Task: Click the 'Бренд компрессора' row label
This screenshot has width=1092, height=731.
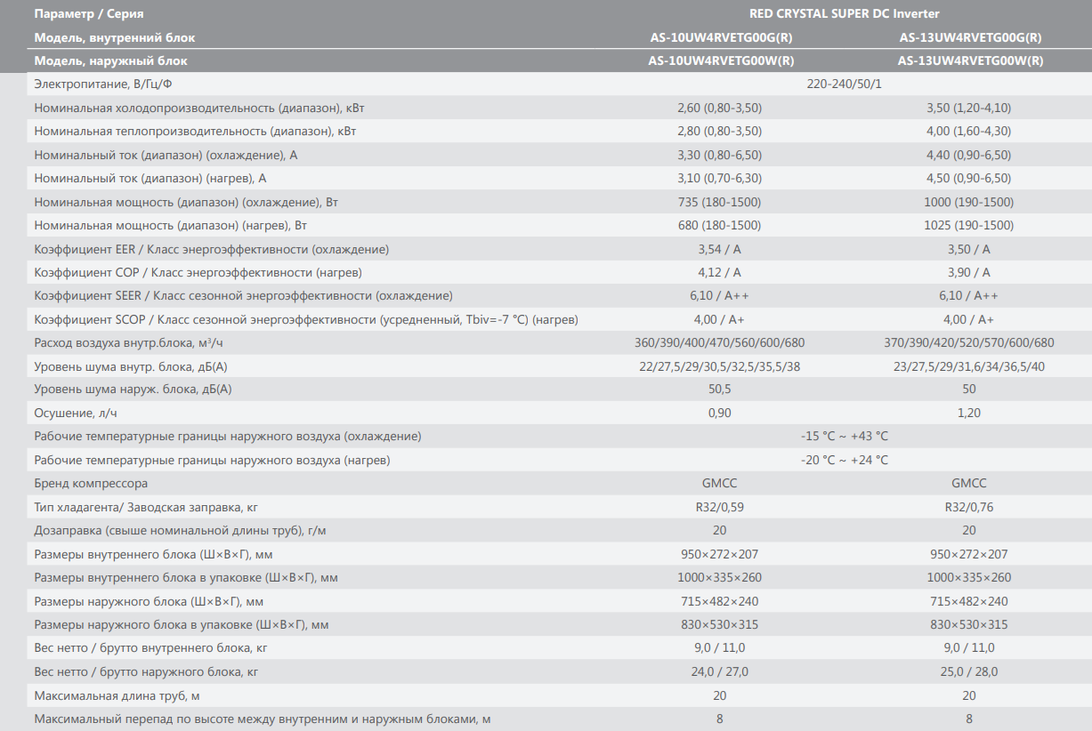Action: click(91, 484)
